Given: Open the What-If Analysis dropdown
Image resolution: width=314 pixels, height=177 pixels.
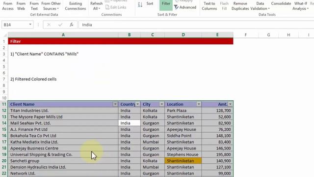Looking at the screenshot, I should (x=300, y=6).
